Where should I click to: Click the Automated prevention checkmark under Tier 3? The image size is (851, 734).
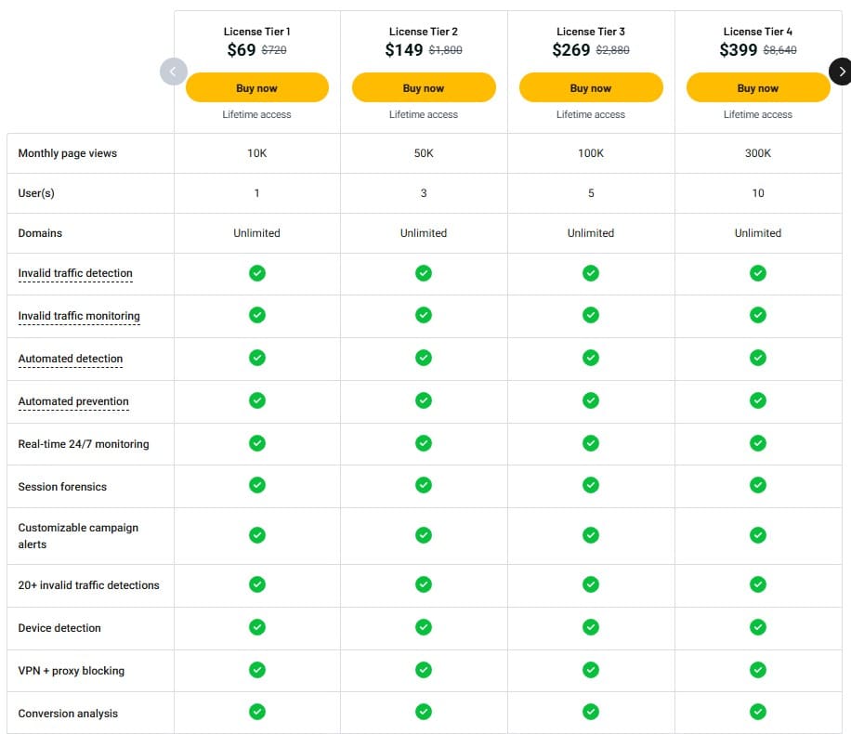(591, 400)
